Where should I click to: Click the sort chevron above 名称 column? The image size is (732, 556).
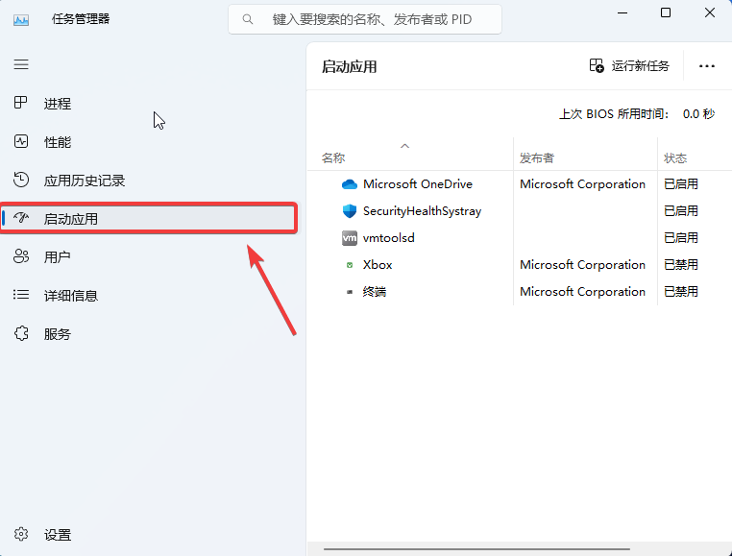tap(404, 146)
